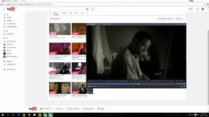Stop playback in the media player
209x117 pixels.
coord(91,86)
